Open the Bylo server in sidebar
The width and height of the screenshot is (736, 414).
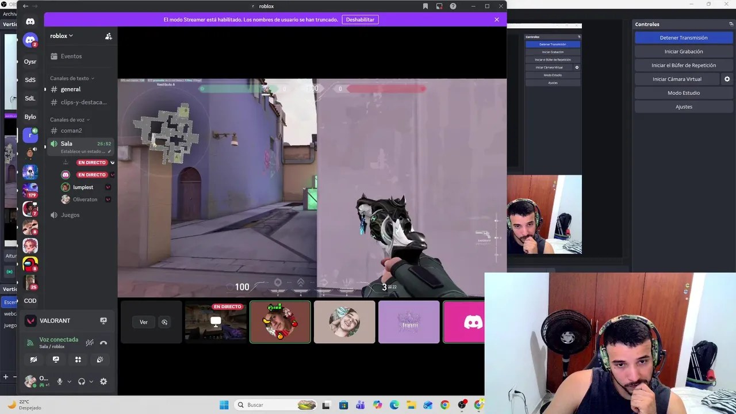coord(30,117)
